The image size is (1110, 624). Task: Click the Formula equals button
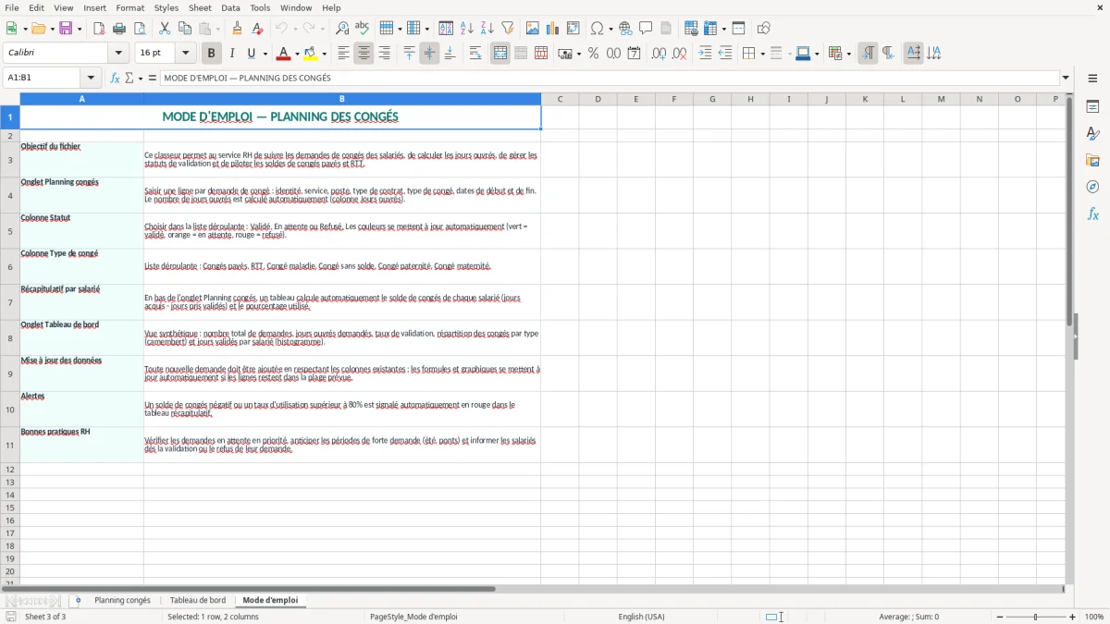153,78
